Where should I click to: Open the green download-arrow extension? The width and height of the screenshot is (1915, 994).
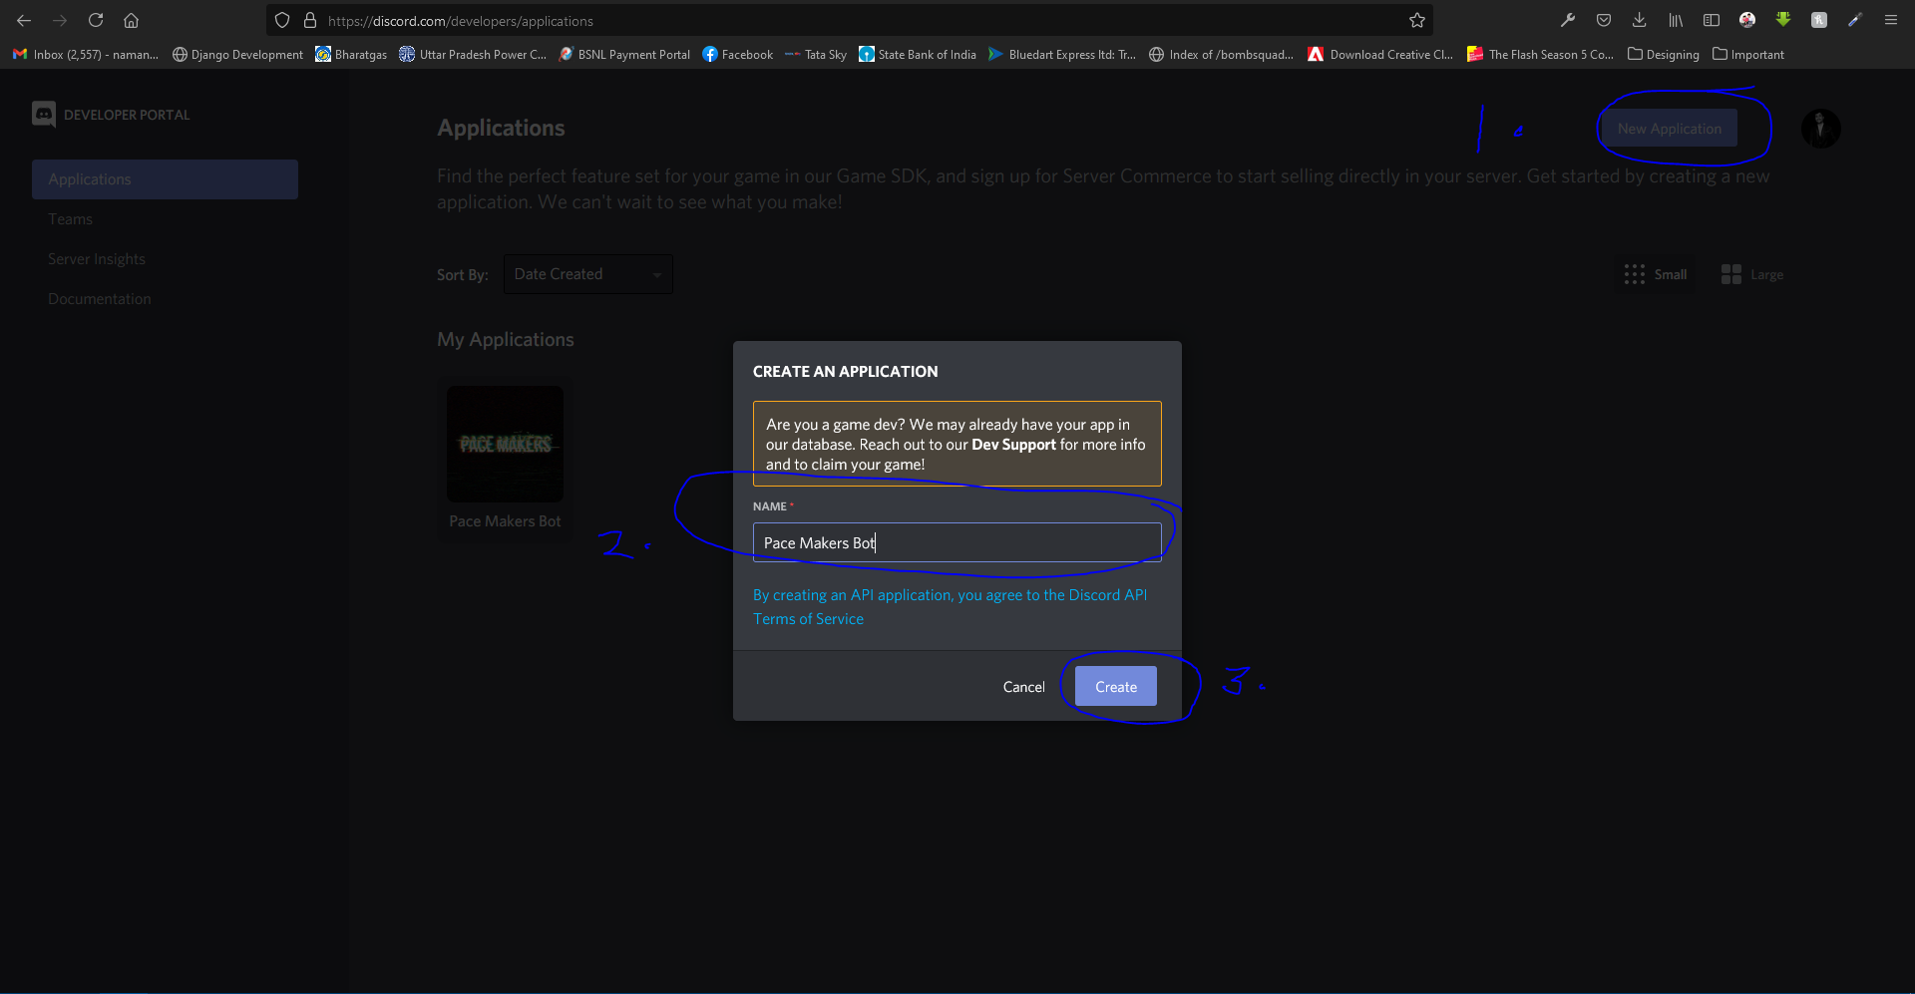click(x=1783, y=20)
